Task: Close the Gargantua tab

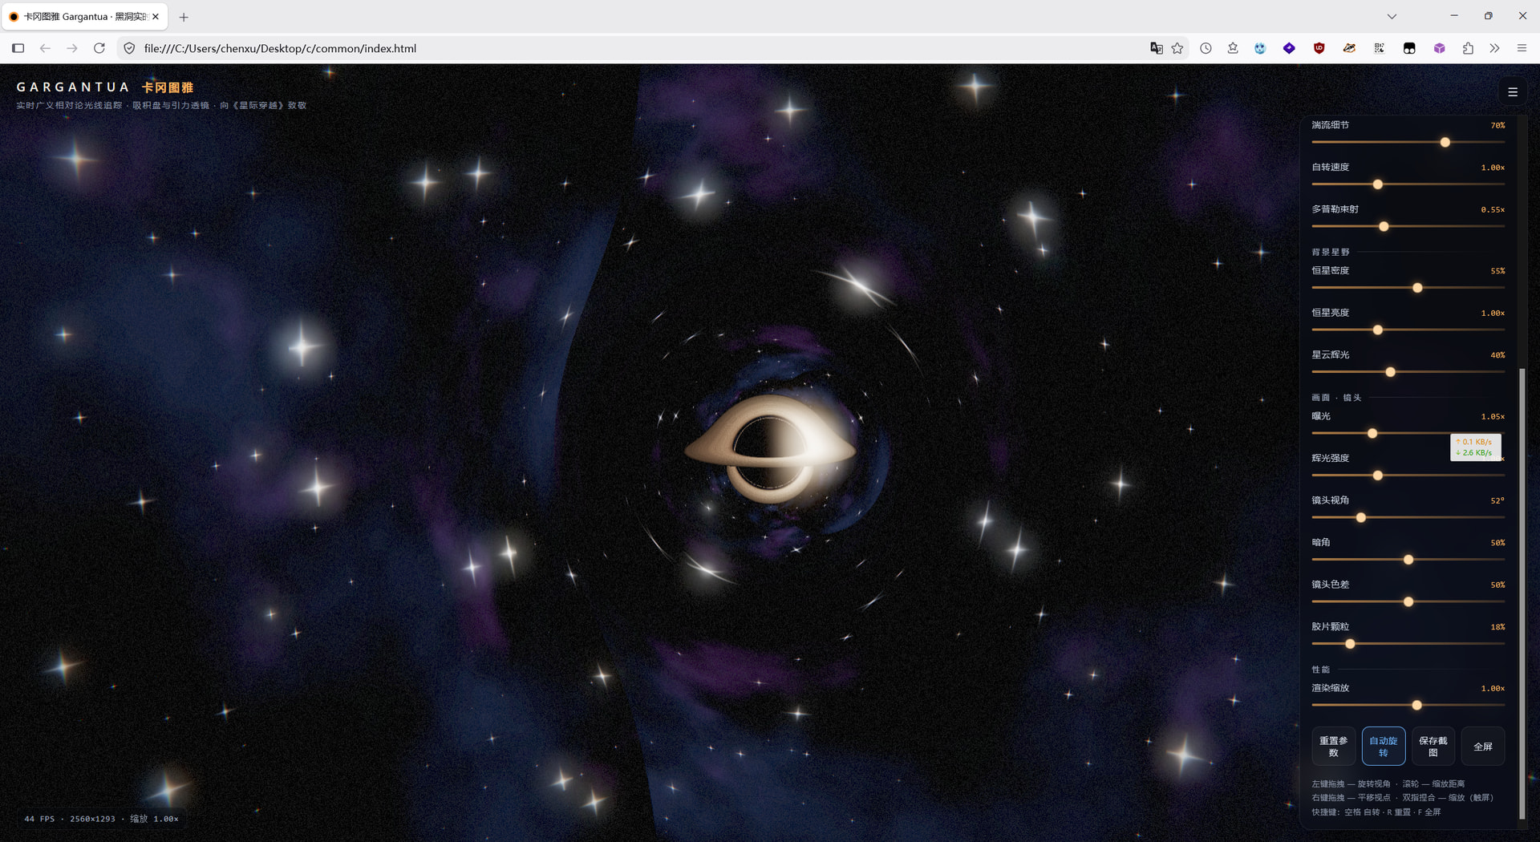Action: [156, 16]
